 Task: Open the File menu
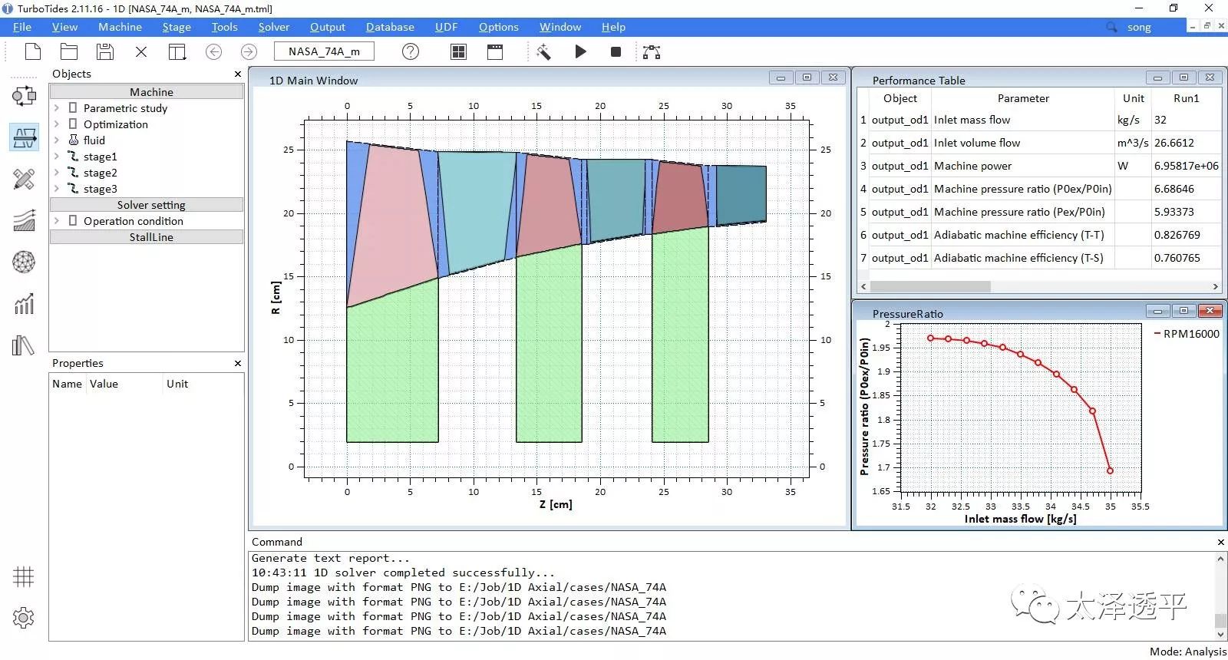(22, 27)
